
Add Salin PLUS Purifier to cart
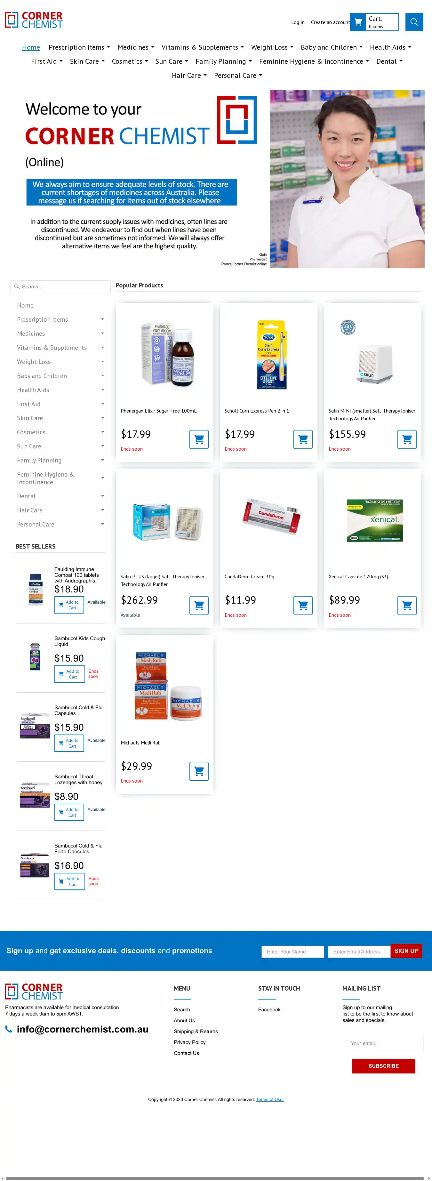(x=199, y=605)
